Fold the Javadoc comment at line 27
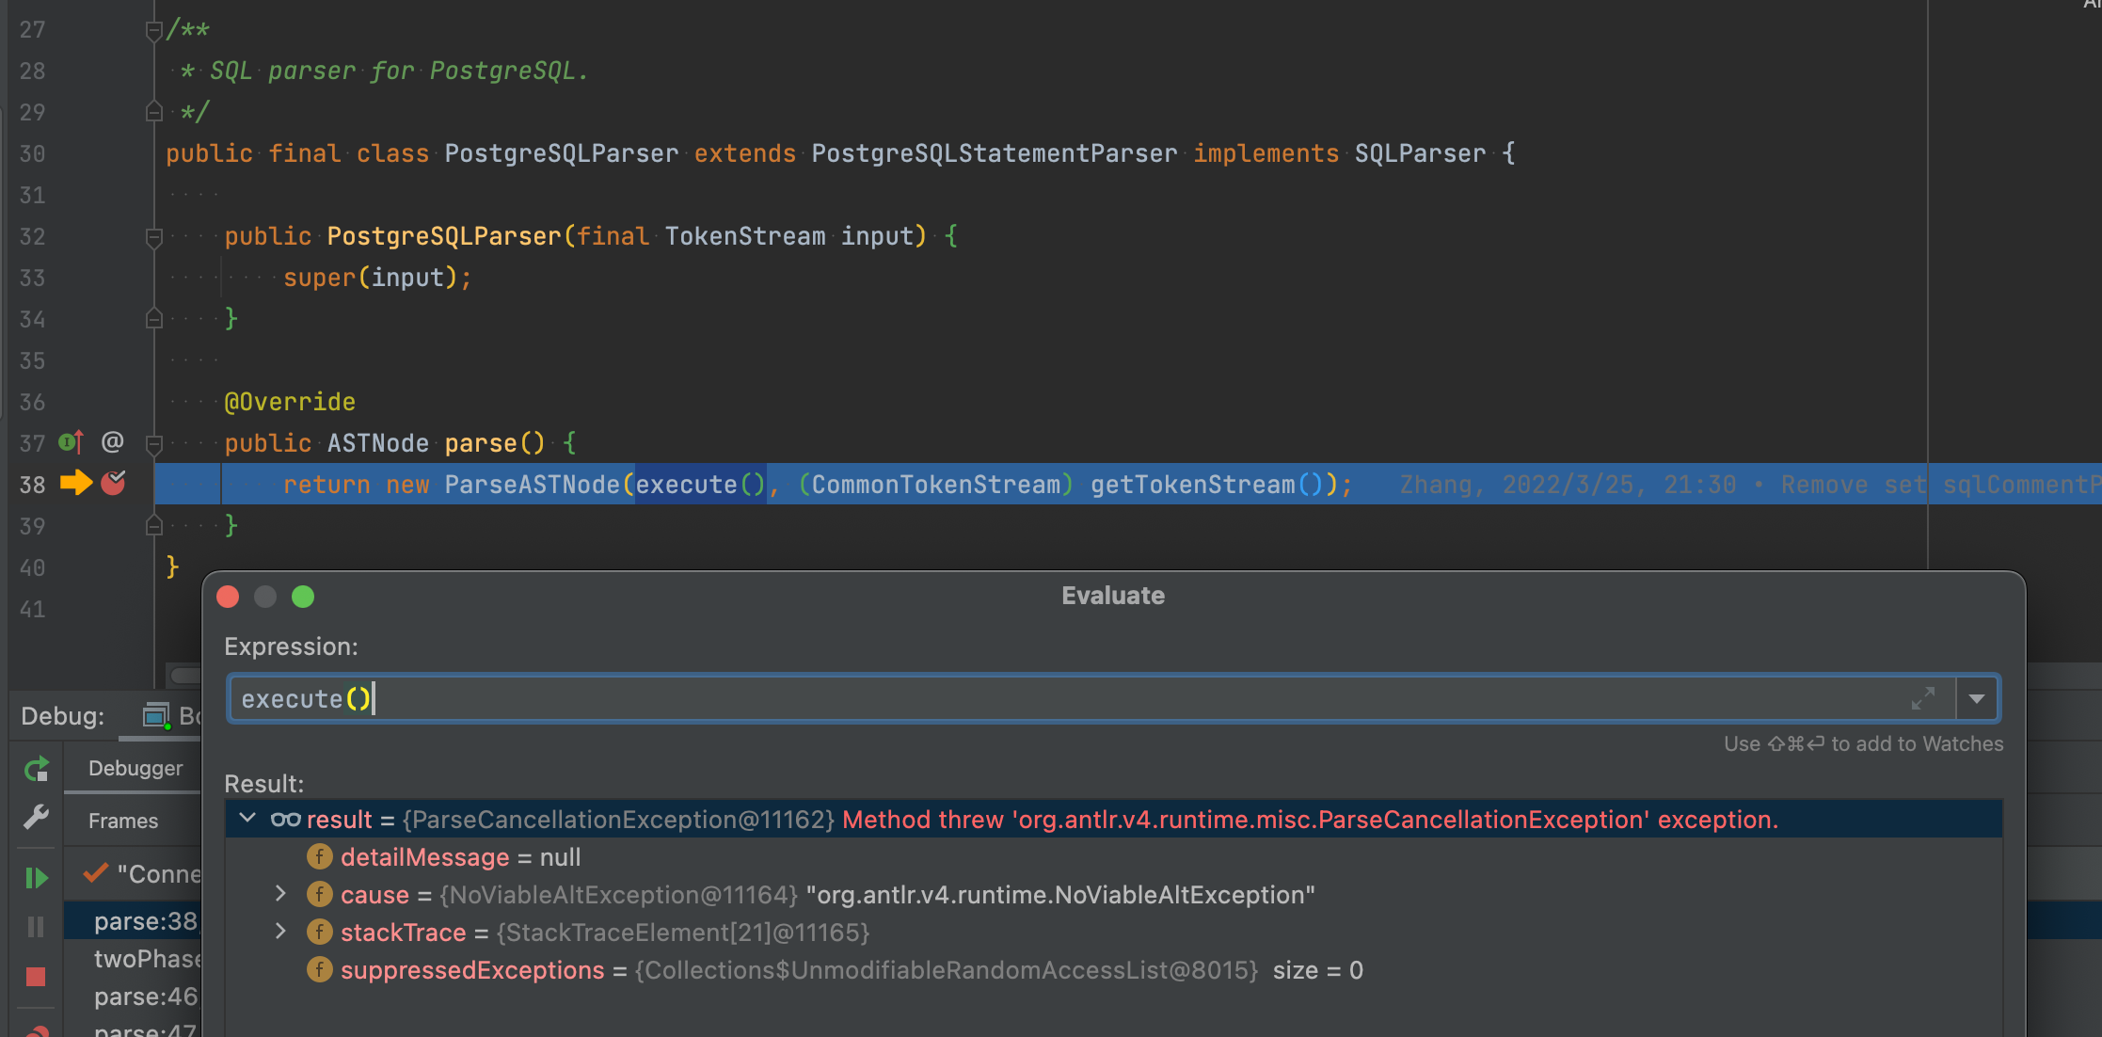The width and height of the screenshot is (2102, 1037). (154, 31)
